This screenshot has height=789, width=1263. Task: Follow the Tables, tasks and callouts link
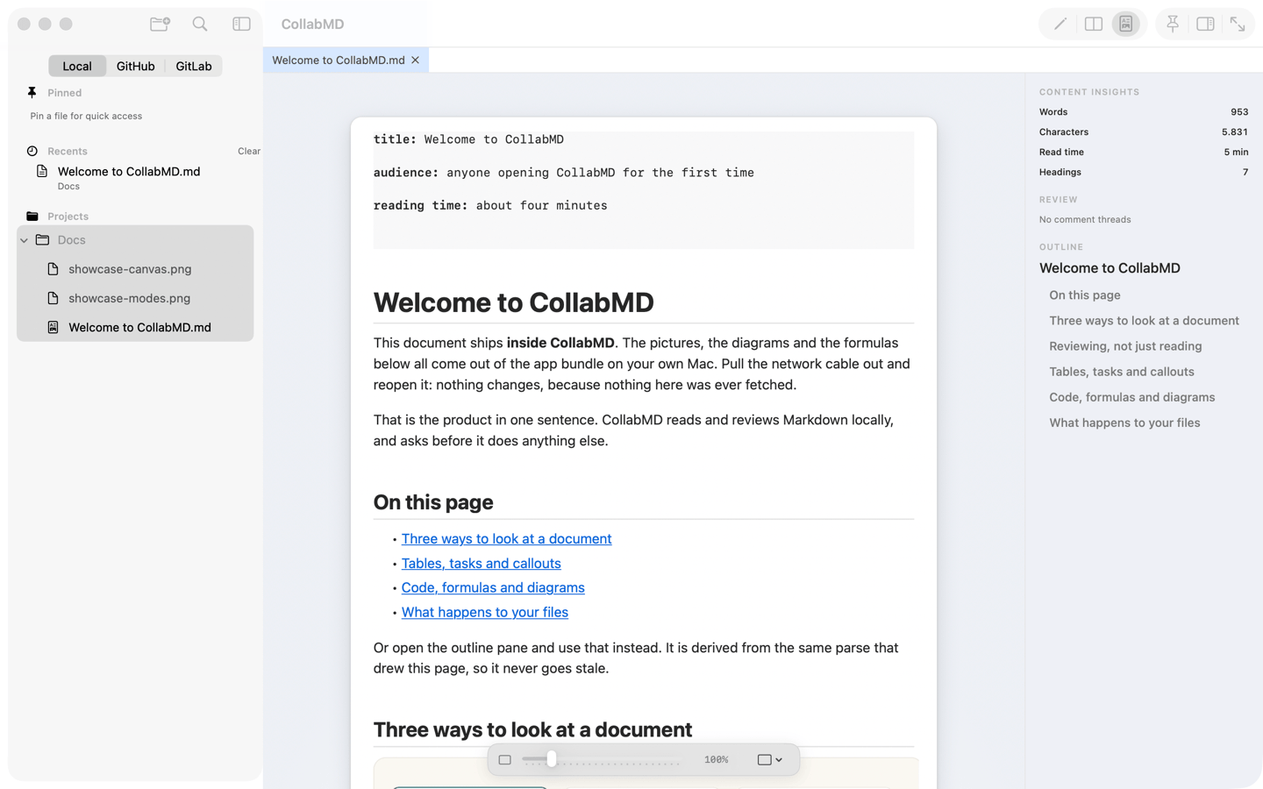pos(481,564)
